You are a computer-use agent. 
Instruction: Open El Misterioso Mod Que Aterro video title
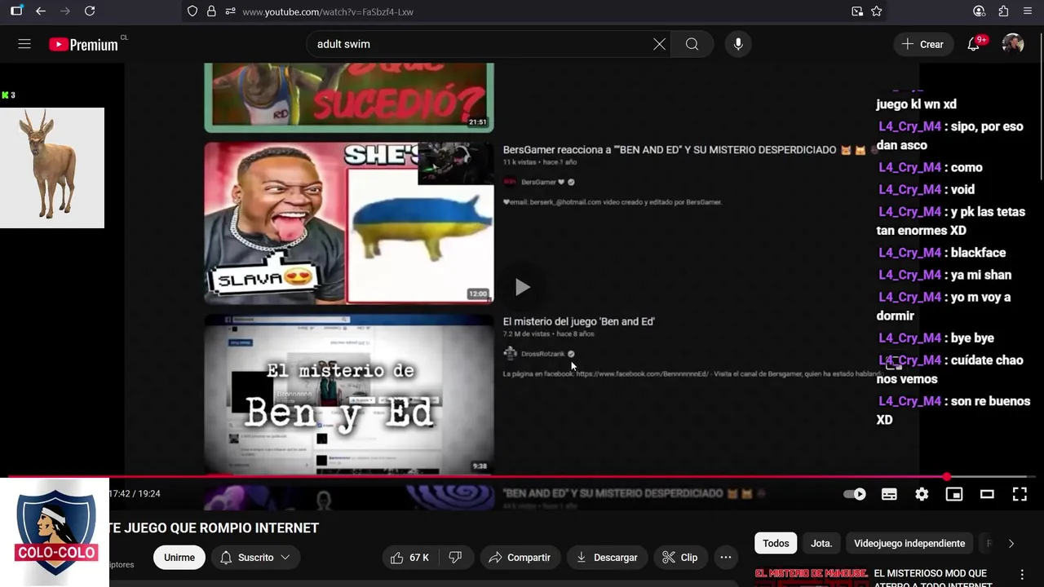(x=932, y=578)
